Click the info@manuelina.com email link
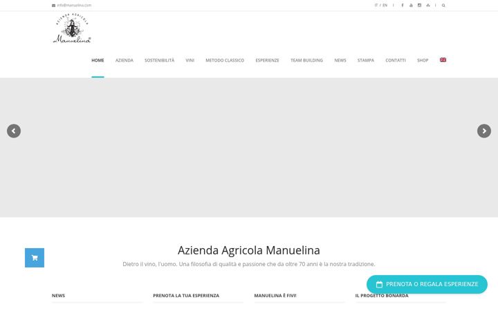Viewport: 498px width, 311px height. tap(74, 6)
